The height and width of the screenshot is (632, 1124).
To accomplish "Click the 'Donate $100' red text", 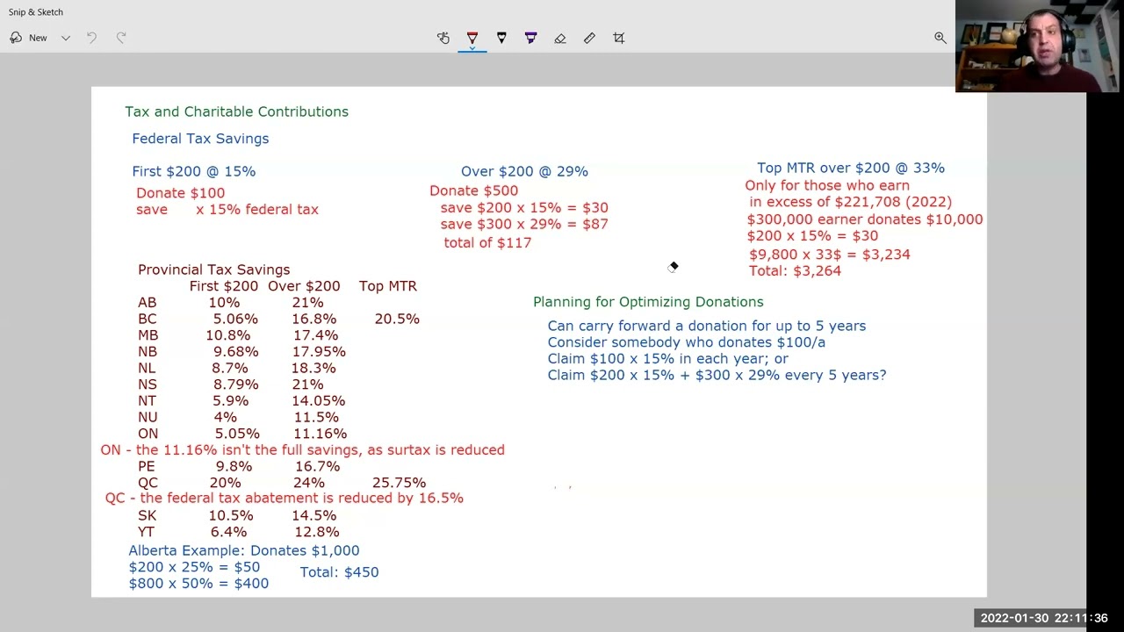I will coord(180,193).
